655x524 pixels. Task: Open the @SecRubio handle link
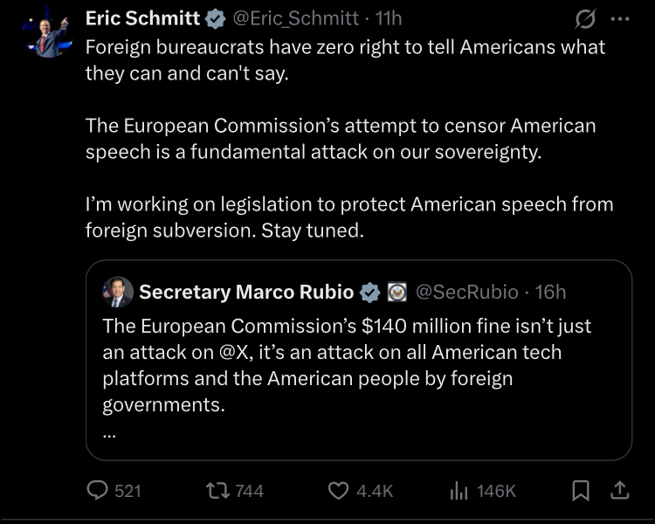tap(466, 292)
